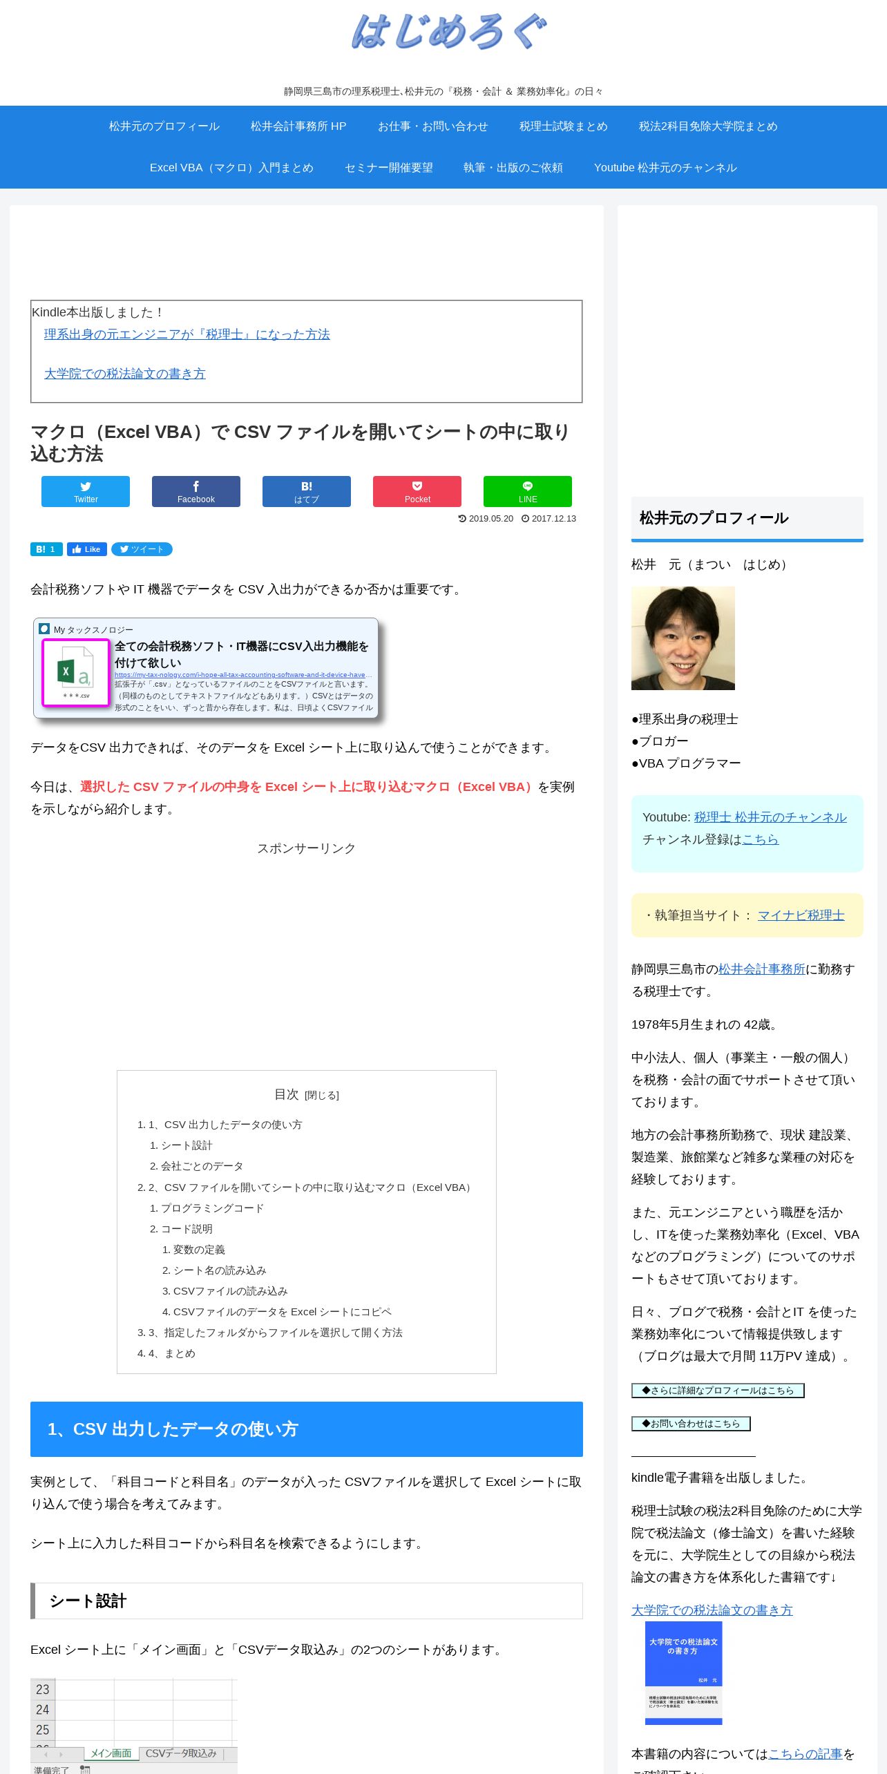This screenshot has height=1774, width=887.
Task: Click the small ツイート button
Action: [x=142, y=549]
